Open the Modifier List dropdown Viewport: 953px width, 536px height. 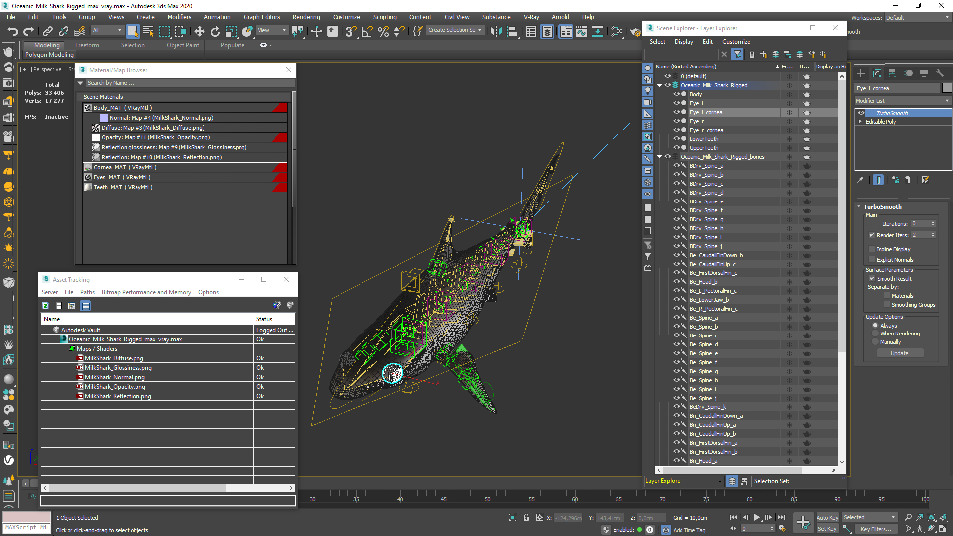902,101
